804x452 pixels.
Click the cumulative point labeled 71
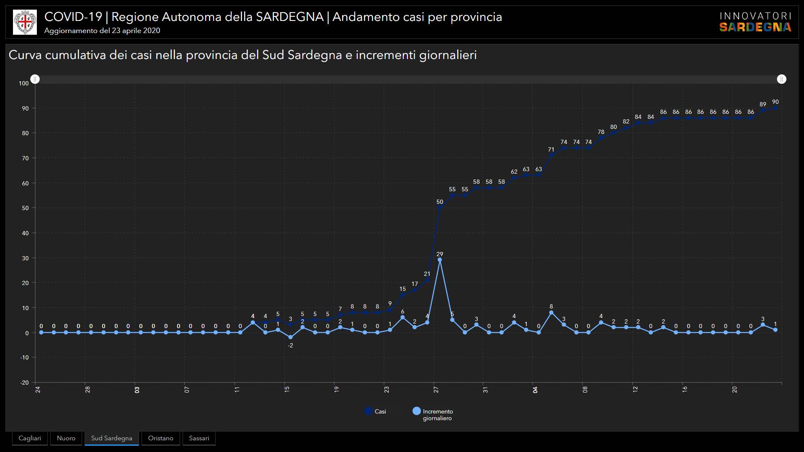551,155
